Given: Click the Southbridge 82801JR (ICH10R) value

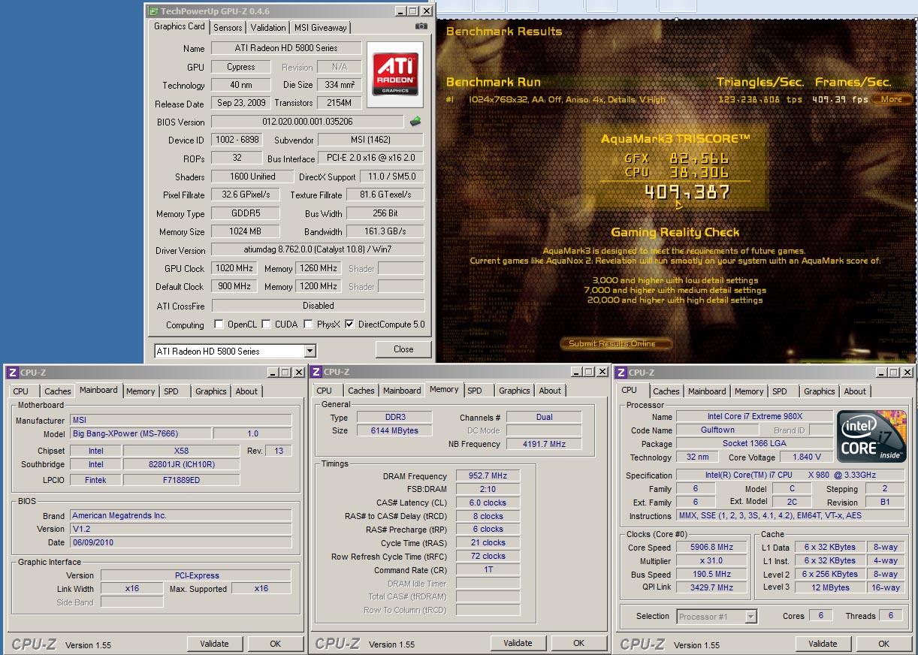Looking at the screenshot, I should pyautogui.click(x=181, y=465).
